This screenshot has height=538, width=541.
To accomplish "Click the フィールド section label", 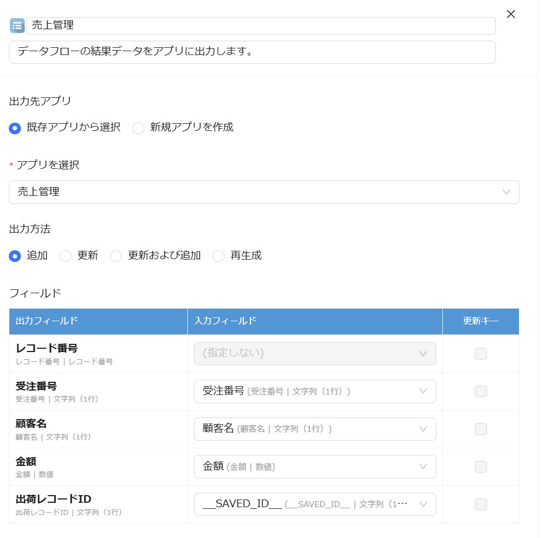I will coord(35,293).
